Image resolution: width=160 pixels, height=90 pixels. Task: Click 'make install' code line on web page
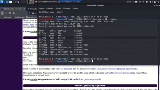click(28, 61)
